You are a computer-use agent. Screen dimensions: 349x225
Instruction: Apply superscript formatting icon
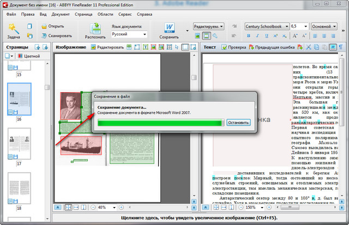point(275,35)
